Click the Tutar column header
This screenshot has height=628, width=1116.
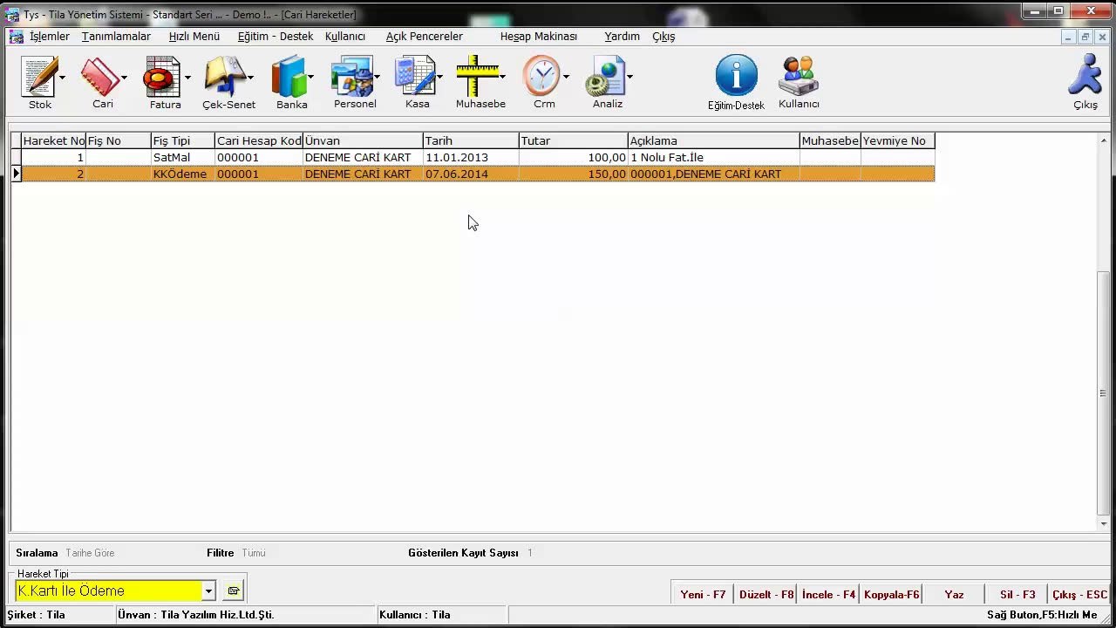tap(574, 140)
